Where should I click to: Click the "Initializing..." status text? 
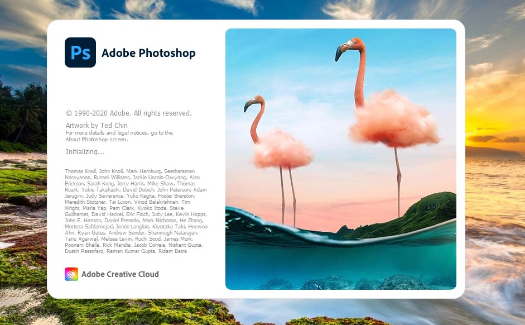pos(85,152)
